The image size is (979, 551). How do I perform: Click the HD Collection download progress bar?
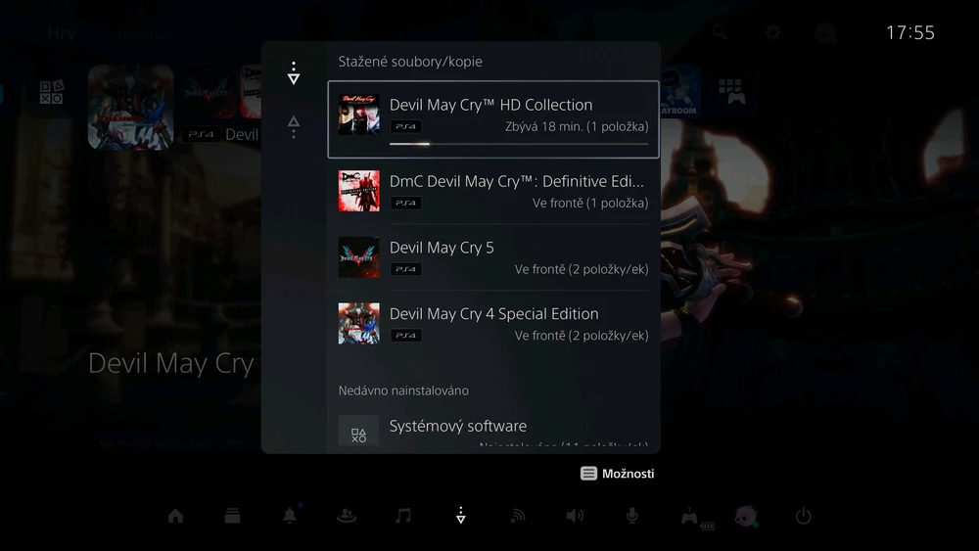click(x=519, y=144)
